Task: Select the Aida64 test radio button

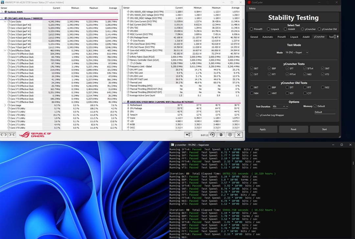Action: coord(285,29)
